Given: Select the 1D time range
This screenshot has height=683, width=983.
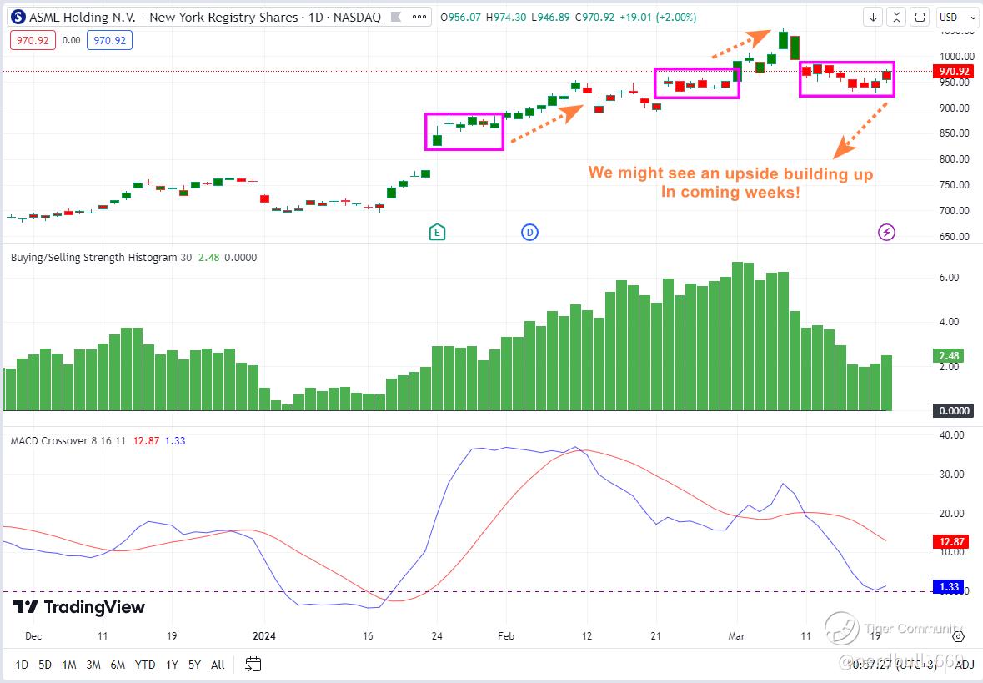Looking at the screenshot, I should point(22,665).
